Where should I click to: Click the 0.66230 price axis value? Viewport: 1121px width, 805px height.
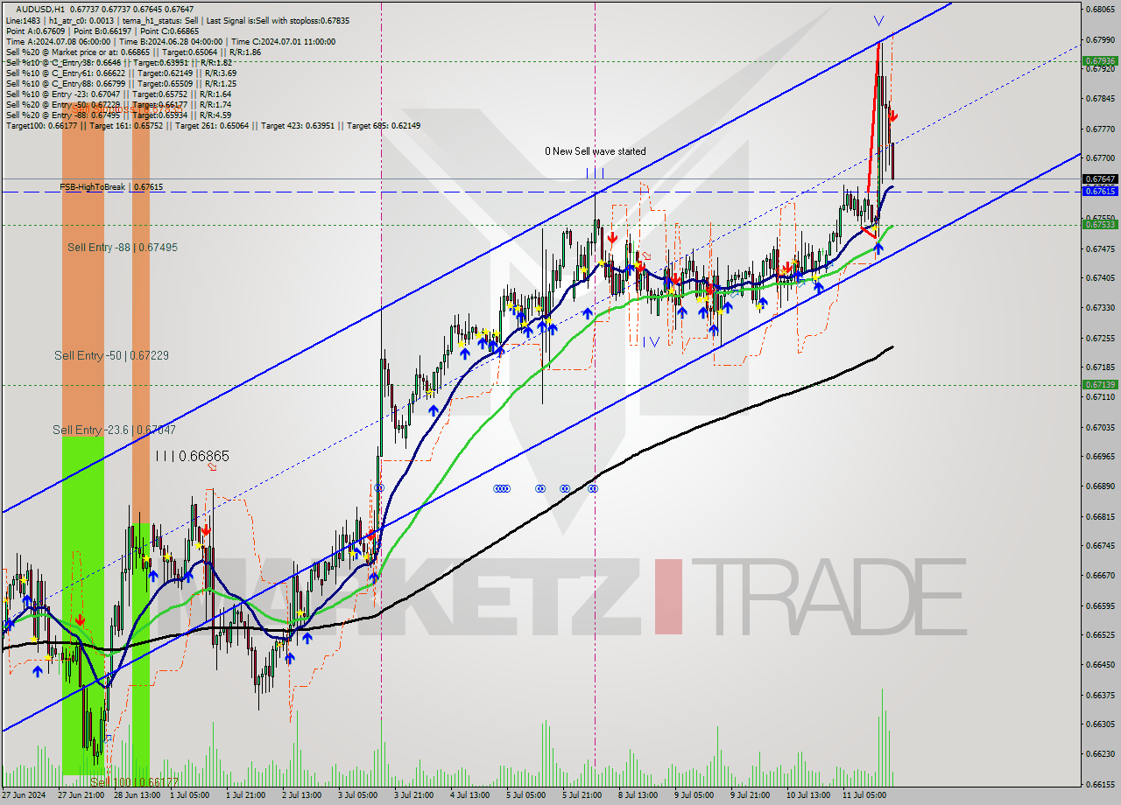click(1100, 754)
